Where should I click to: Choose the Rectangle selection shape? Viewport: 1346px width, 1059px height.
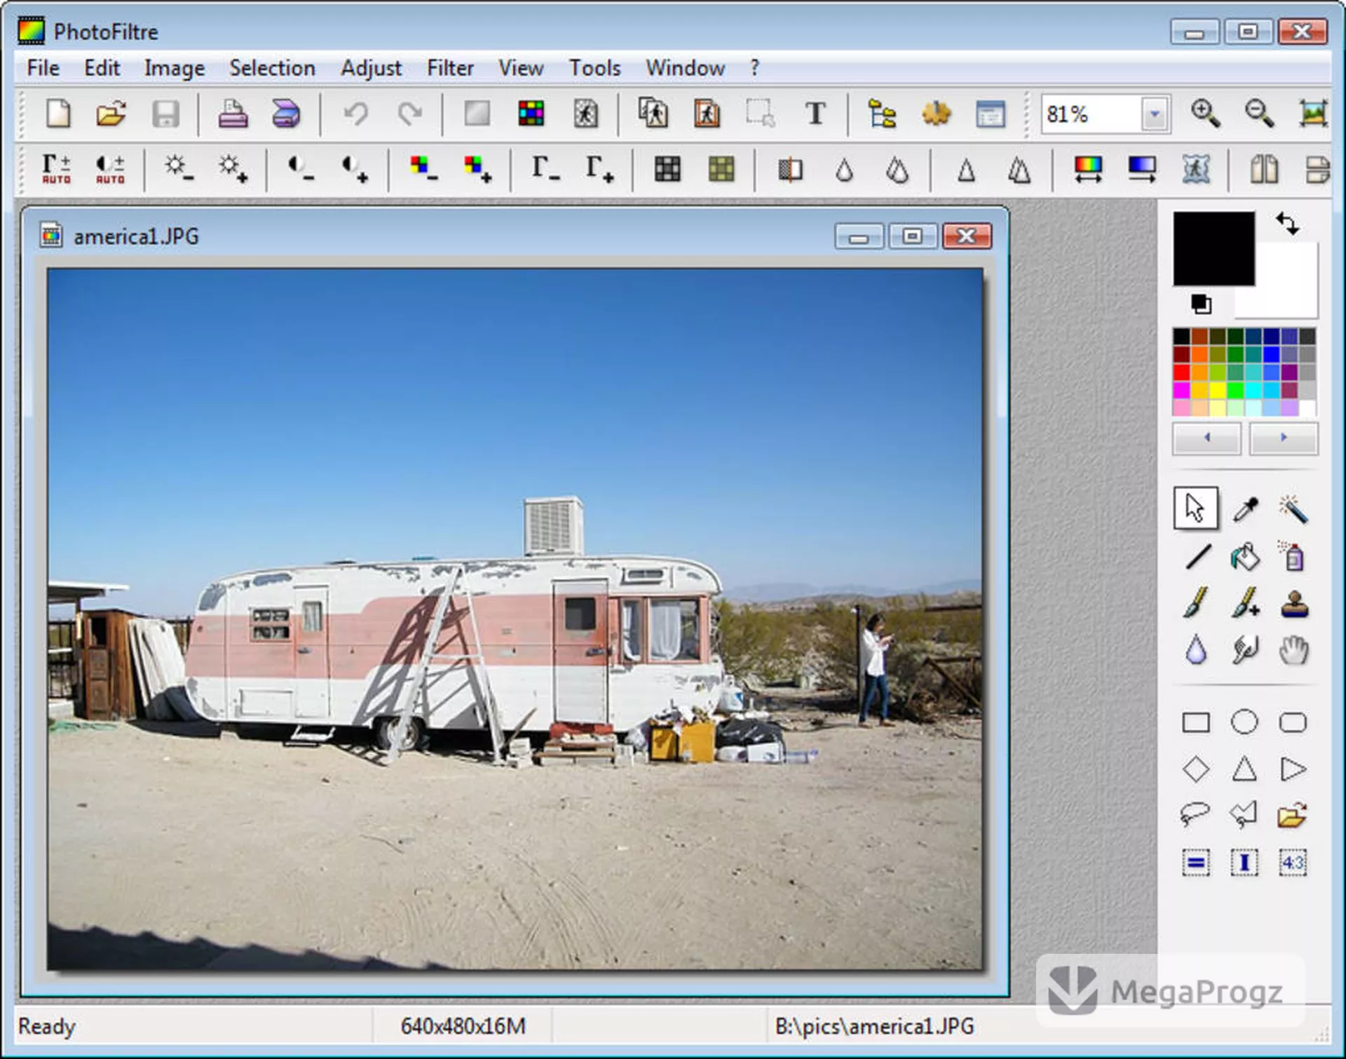[x=1196, y=722]
